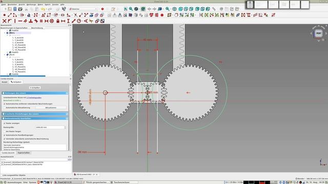
Task: Select the Create arc tool
Action: click(15, 15)
